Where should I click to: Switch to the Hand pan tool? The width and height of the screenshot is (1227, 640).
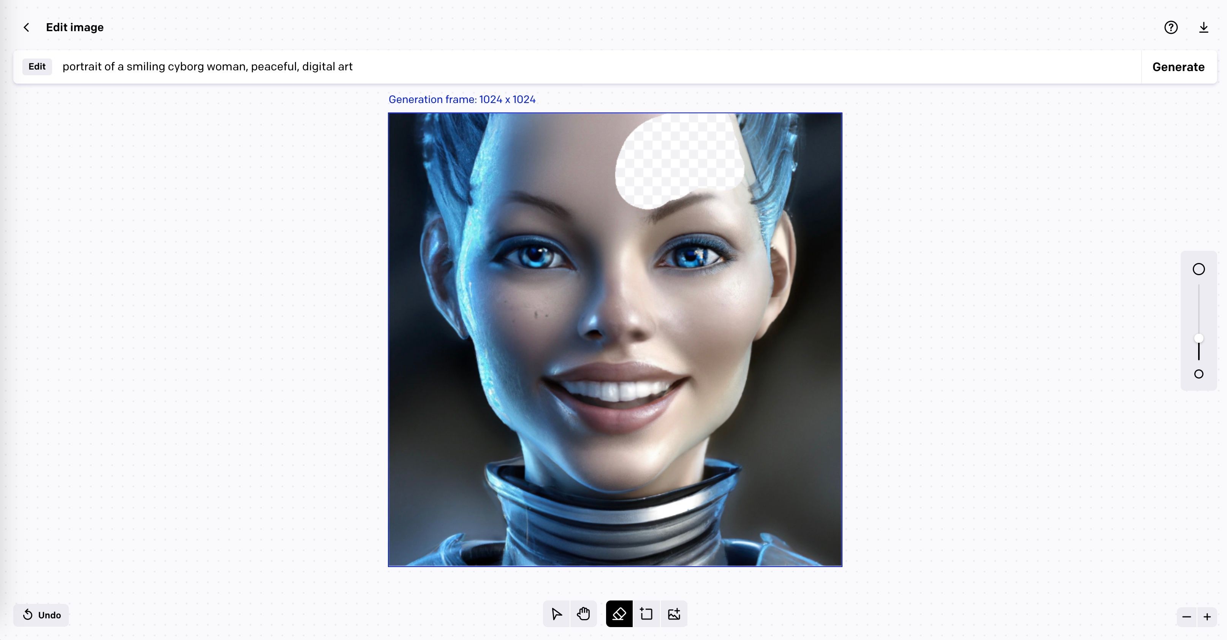(583, 614)
